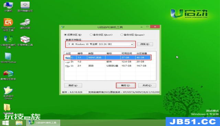Open the file explorer taskbar icon

[19, 123]
